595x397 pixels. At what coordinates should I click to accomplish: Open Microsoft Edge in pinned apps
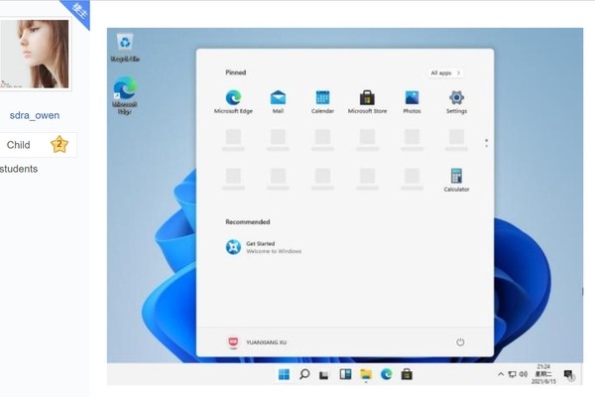click(233, 102)
